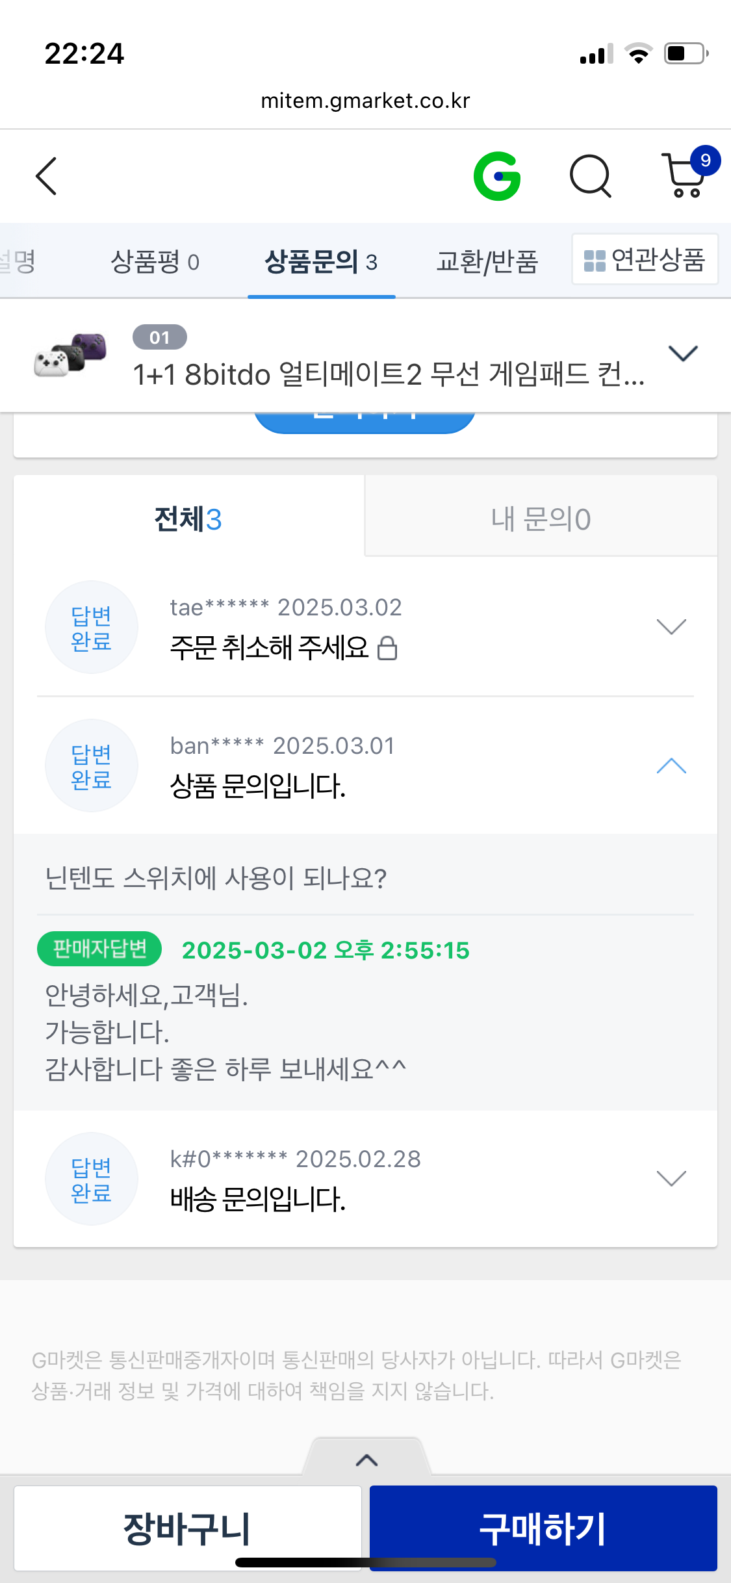The image size is (731, 1583).
Task: Tap the back arrow icon
Action: pyautogui.click(x=46, y=176)
